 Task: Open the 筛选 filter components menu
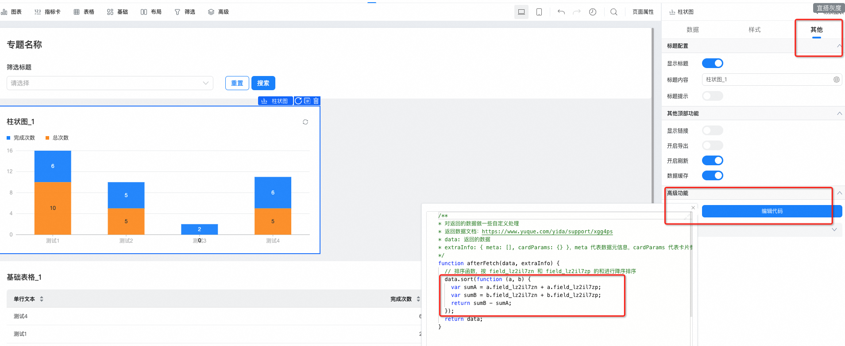[x=185, y=12]
